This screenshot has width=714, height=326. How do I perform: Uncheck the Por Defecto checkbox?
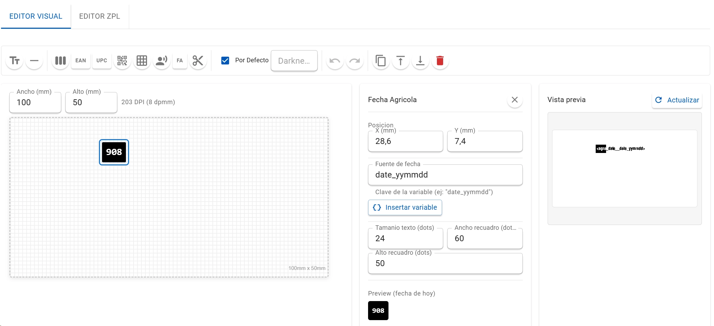click(225, 61)
